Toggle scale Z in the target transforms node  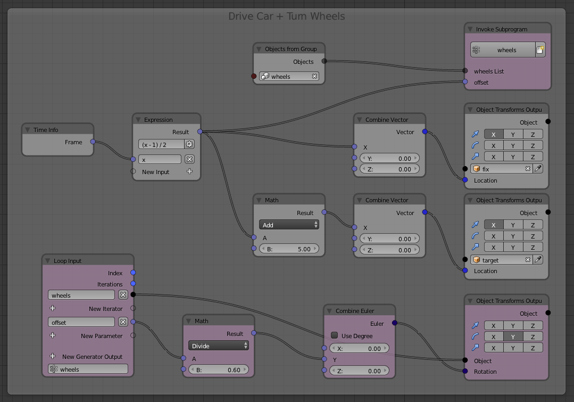(x=533, y=247)
